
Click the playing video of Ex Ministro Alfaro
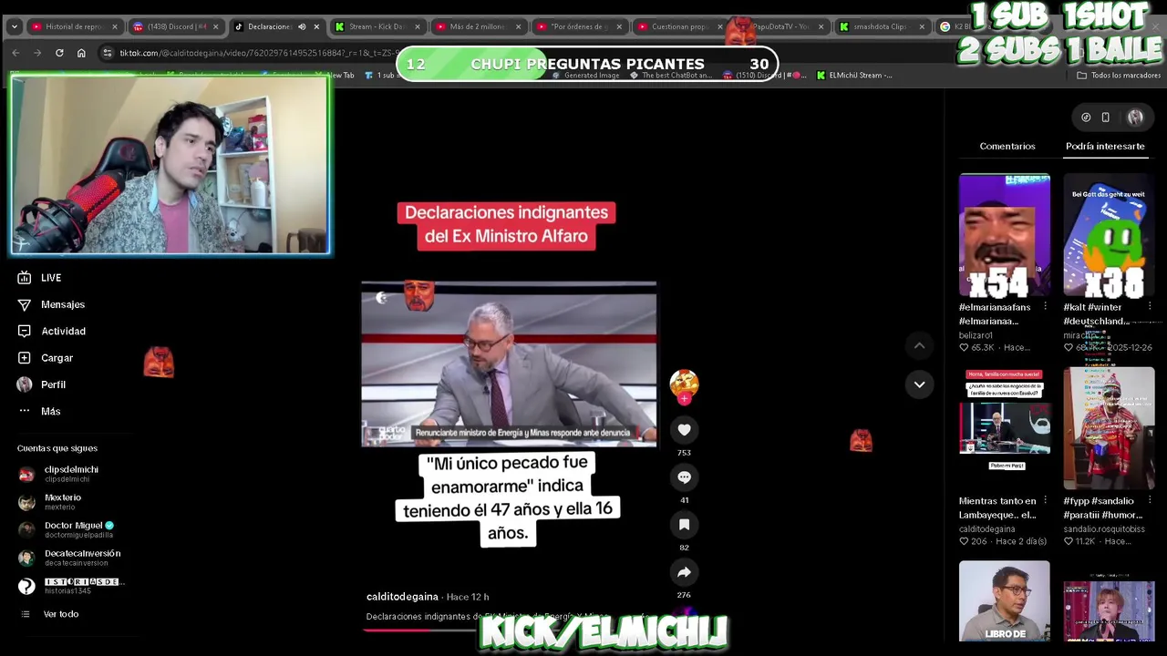[509, 364]
